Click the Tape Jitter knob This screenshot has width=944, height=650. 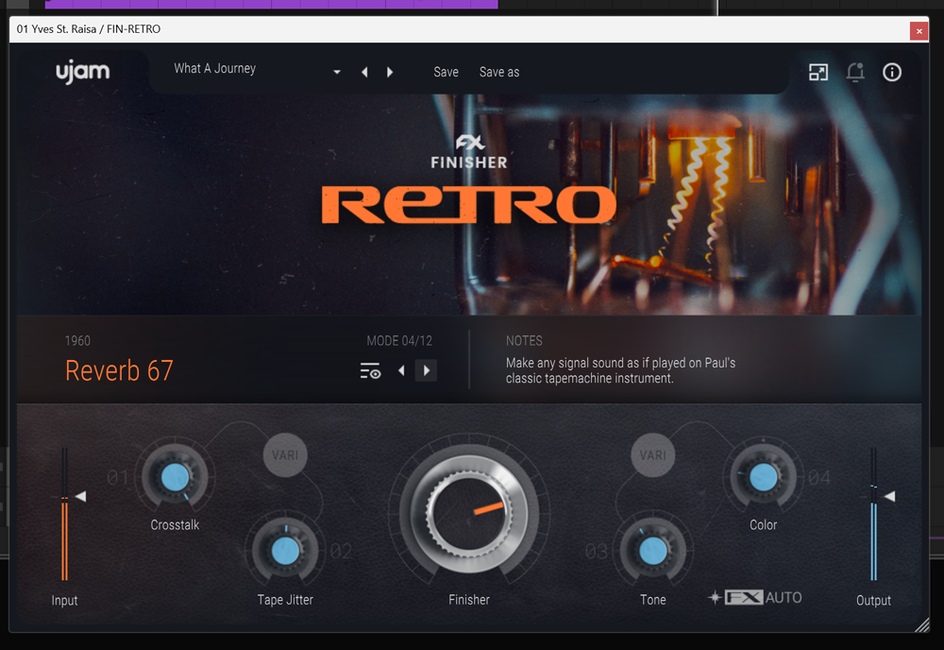coord(285,551)
